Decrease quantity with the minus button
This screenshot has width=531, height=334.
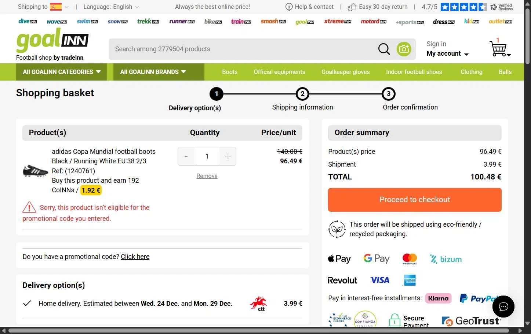coord(186,156)
